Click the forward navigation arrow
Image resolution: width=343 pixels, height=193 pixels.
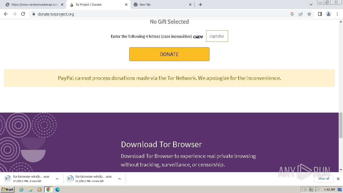[x=14, y=14]
